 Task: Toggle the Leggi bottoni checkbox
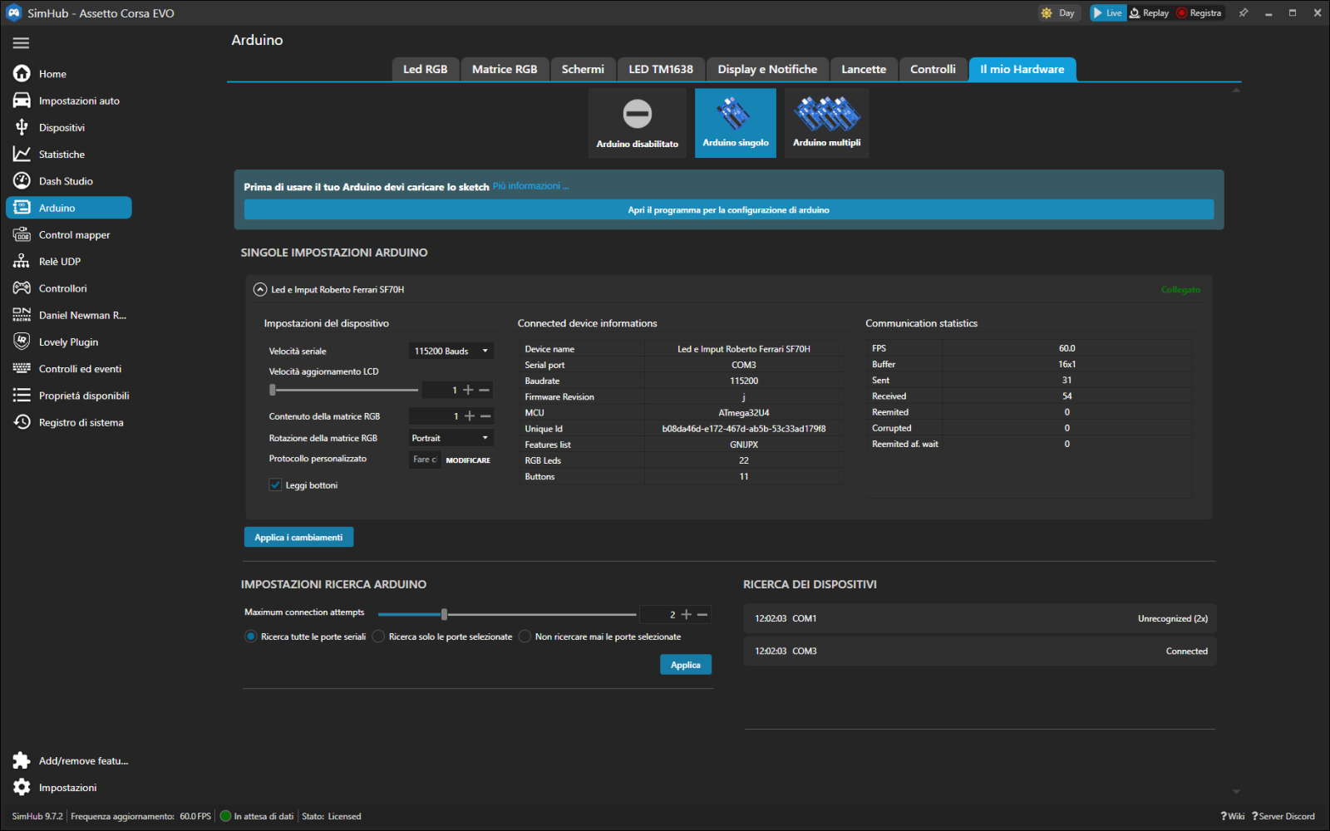click(275, 485)
